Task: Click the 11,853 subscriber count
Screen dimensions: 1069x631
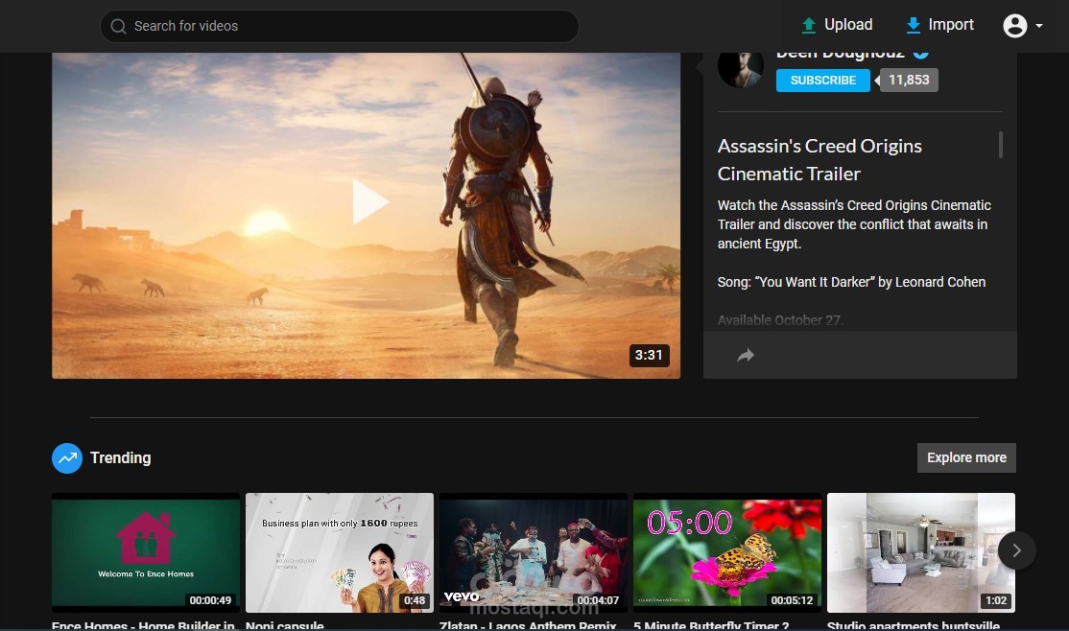Action: pos(908,80)
